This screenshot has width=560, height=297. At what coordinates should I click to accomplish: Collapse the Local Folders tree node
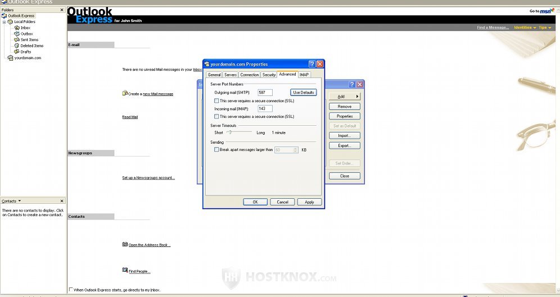click(x=4, y=22)
